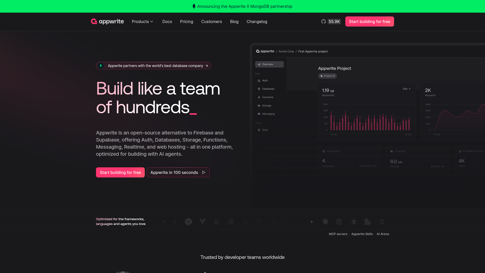The height and width of the screenshot is (273, 485).
Task: Visit the Blog from the navbar
Action: tap(234, 21)
